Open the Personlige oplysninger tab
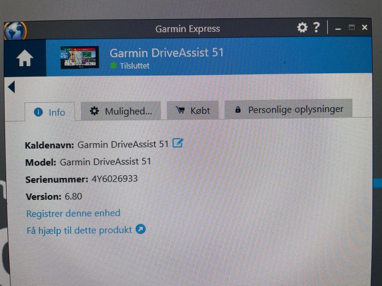 (288, 110)
